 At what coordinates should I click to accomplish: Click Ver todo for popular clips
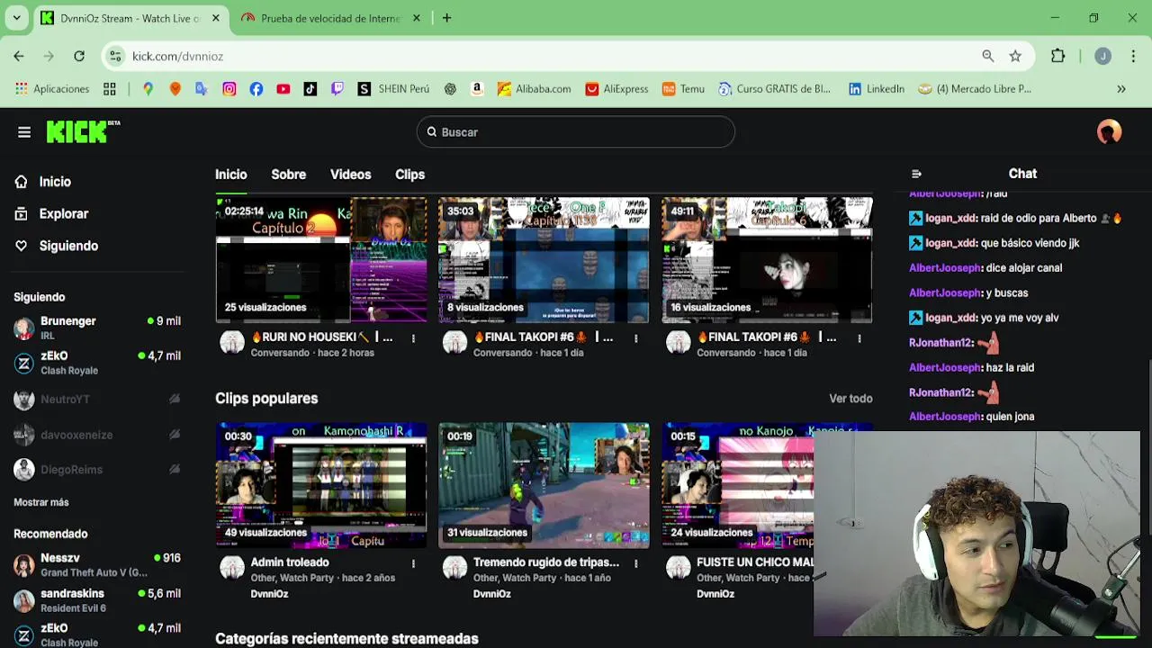point(850,399)
